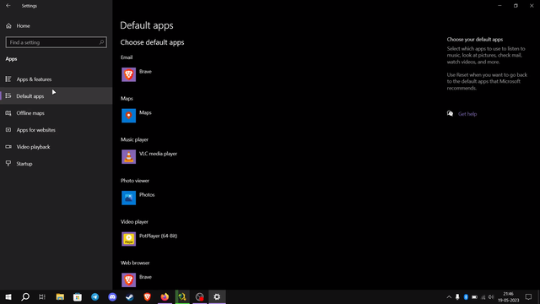Open Video playback settings
This screenshot has height=304, width=540.
click(57, 147)
